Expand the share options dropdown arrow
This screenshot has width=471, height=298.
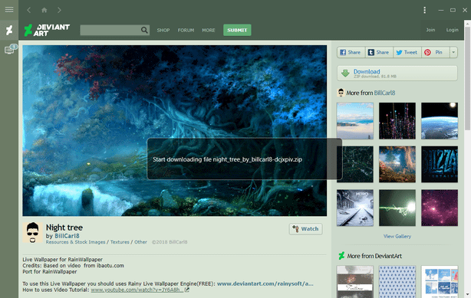(453, 53)
